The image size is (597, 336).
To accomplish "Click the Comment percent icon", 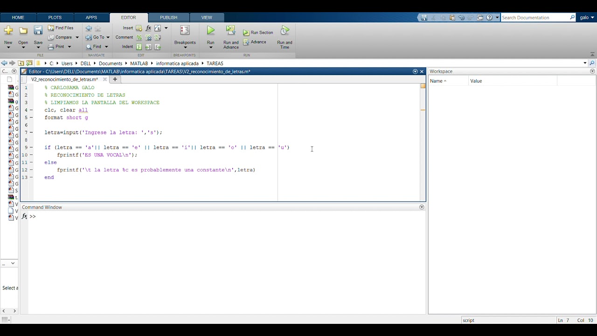I will [139, 37].
